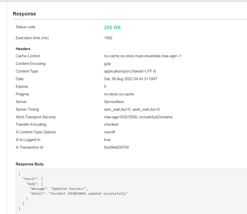Click the Headers section label
Viewport: 247px width, 214px height.
(x=23, y=49)
